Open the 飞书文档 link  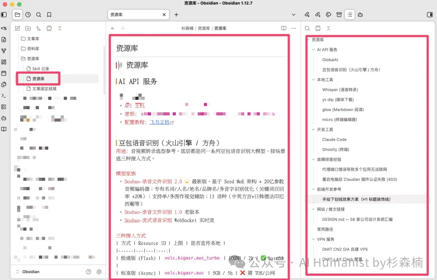click(x=160, y=122)
